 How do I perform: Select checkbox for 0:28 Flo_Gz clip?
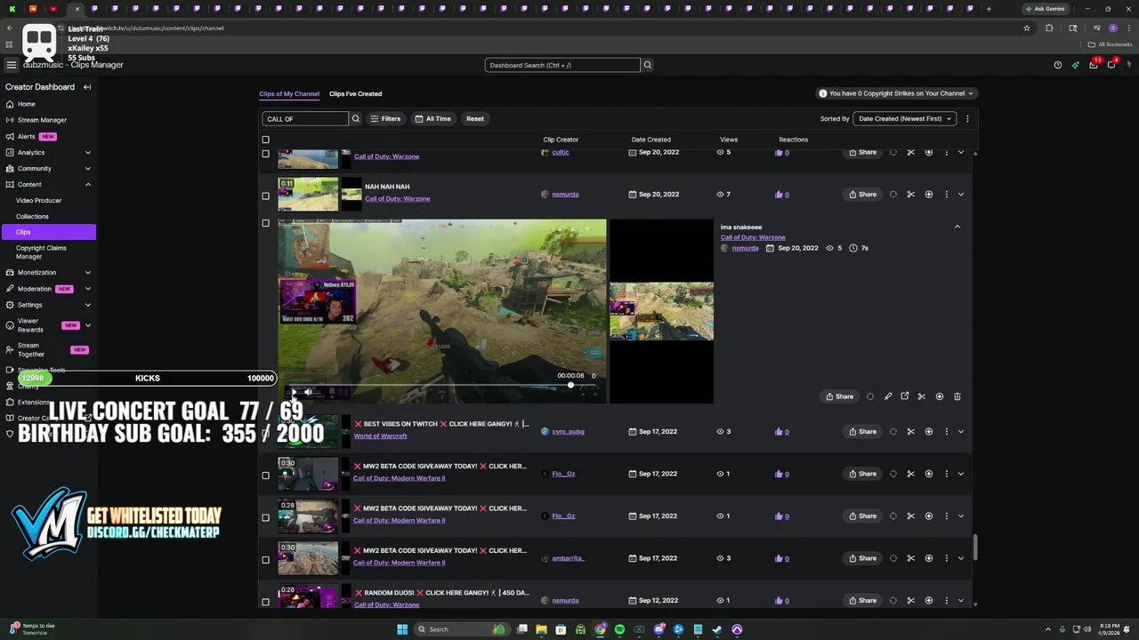265,517
